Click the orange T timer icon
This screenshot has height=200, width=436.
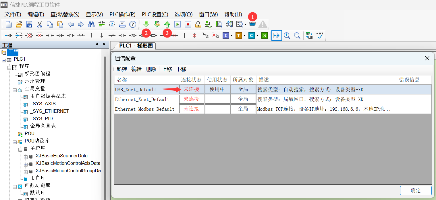click(x=238, y=35)
